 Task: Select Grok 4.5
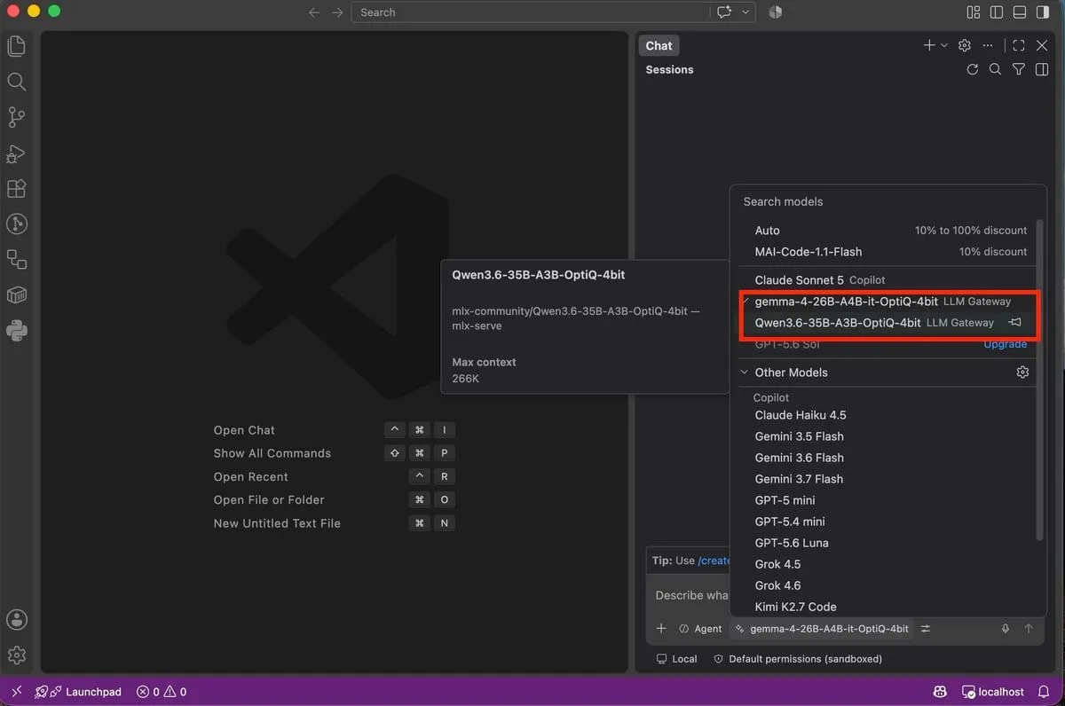coord(887,564)
